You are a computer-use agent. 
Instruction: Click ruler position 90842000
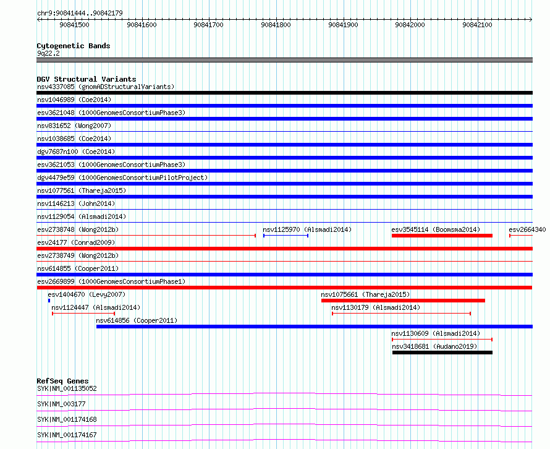tap(410, 25)
